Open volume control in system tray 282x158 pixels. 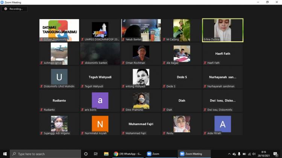254,154
